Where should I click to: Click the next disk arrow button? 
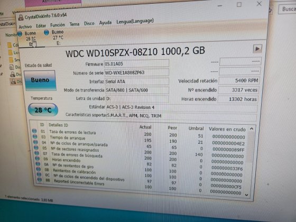click(257, 49)
